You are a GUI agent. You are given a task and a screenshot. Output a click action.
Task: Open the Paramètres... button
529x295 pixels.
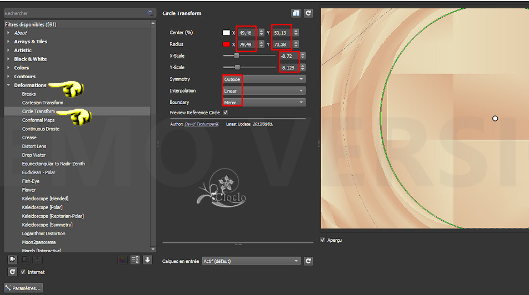(23, 288)
